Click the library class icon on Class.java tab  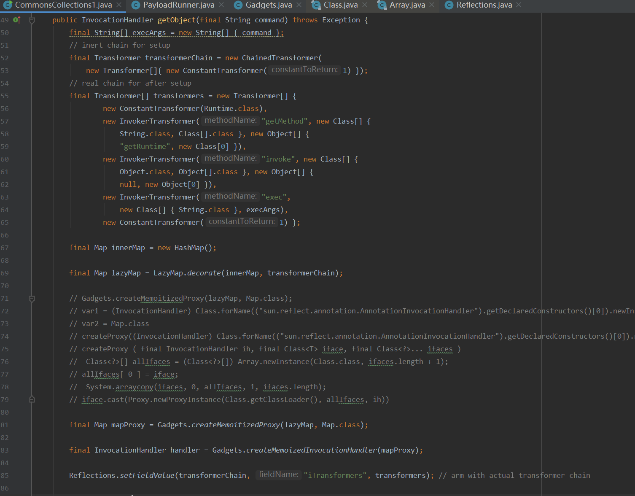pos(316,5)
